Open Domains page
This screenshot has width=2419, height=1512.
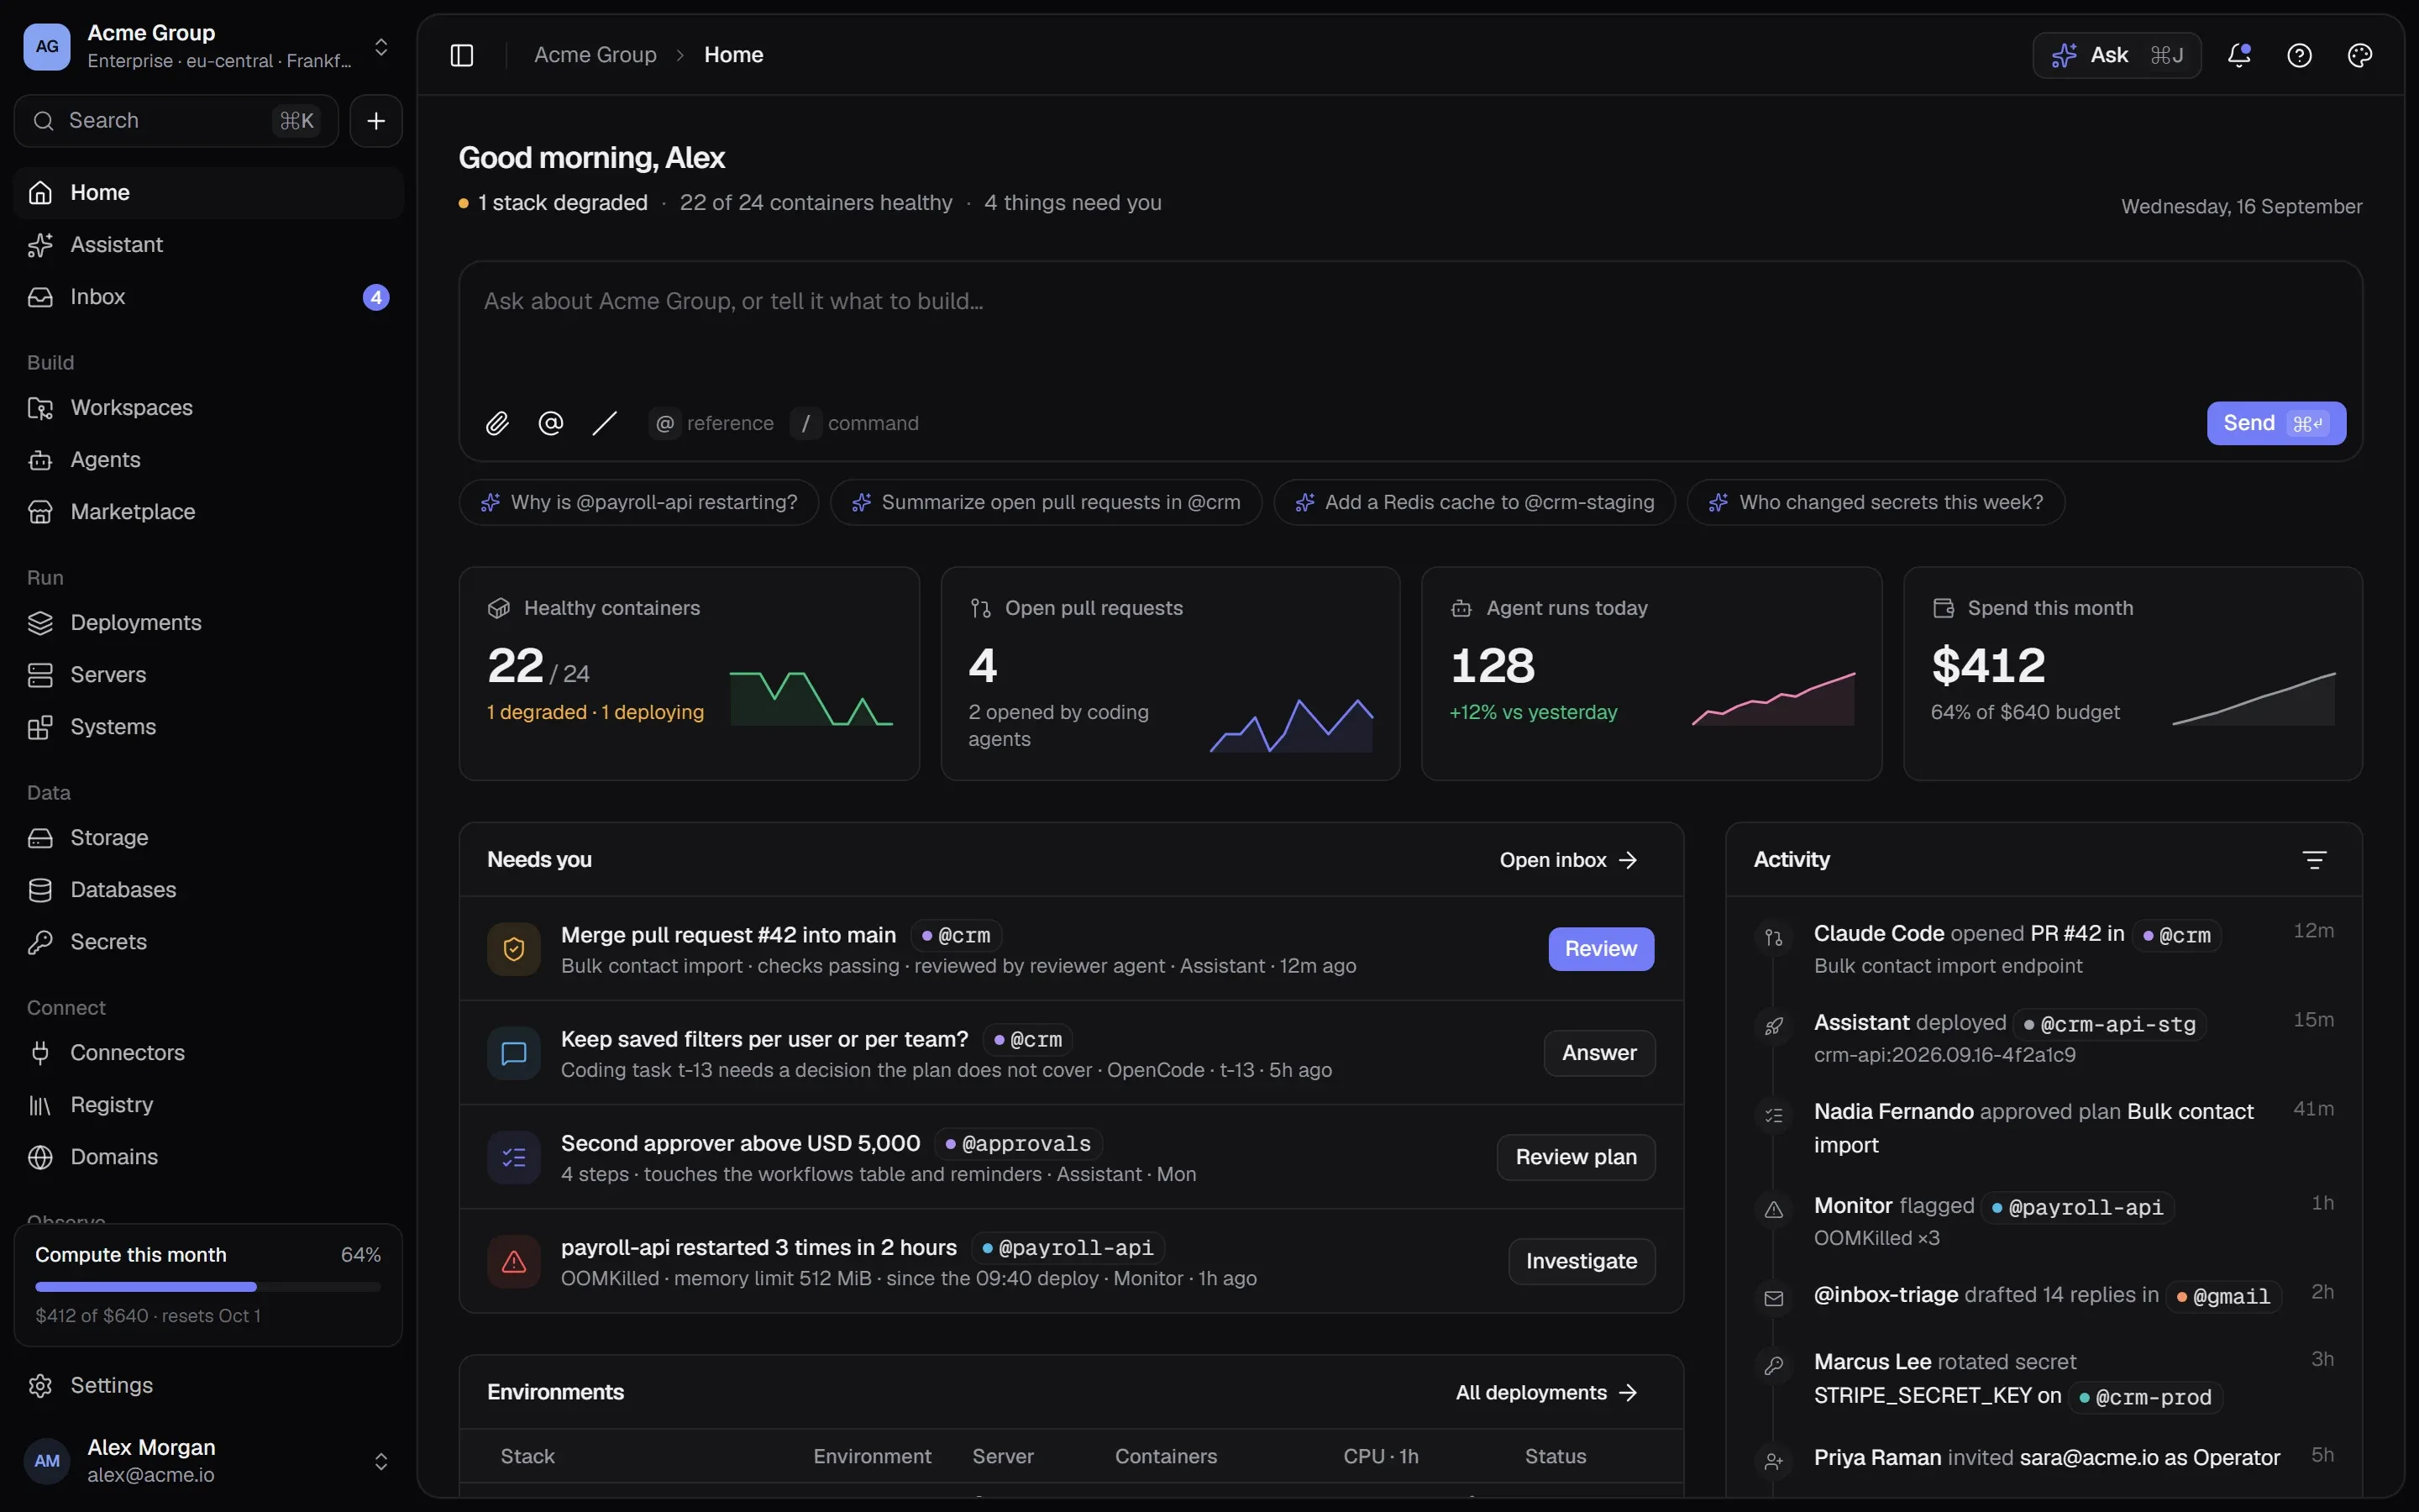click(209, 1157)
